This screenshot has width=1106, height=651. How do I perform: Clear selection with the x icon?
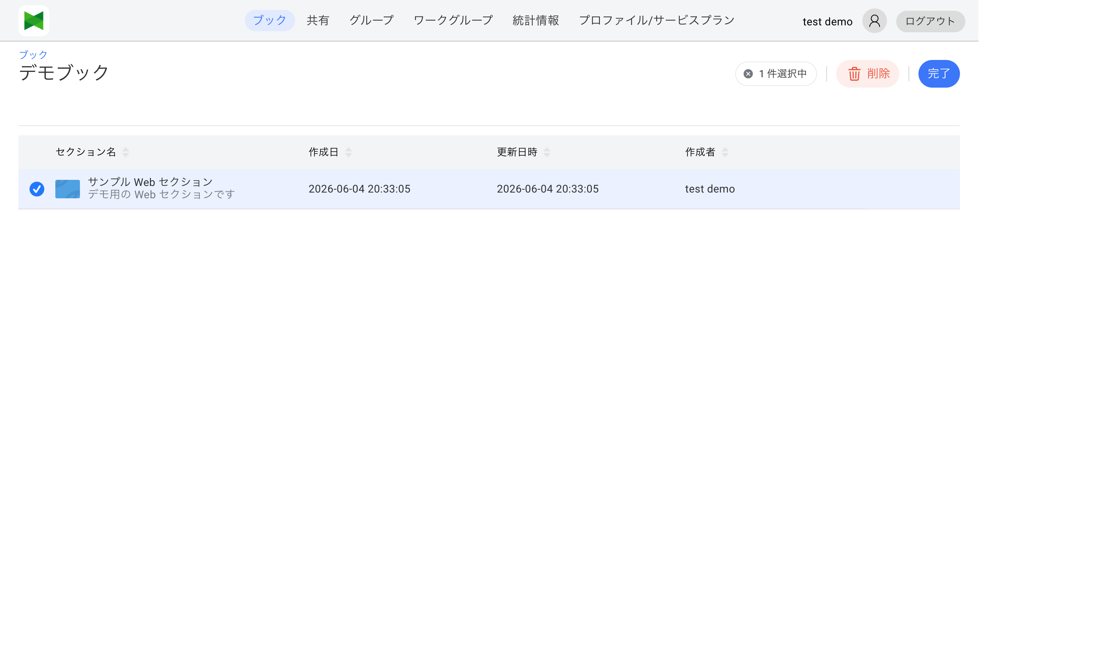point(748,74)
